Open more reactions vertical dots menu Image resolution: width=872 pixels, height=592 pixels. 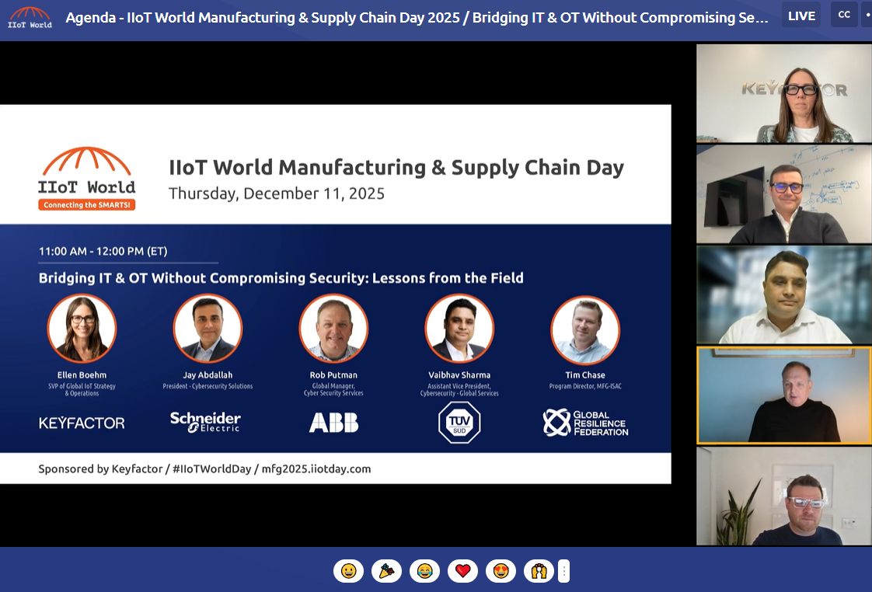(564, 571)
